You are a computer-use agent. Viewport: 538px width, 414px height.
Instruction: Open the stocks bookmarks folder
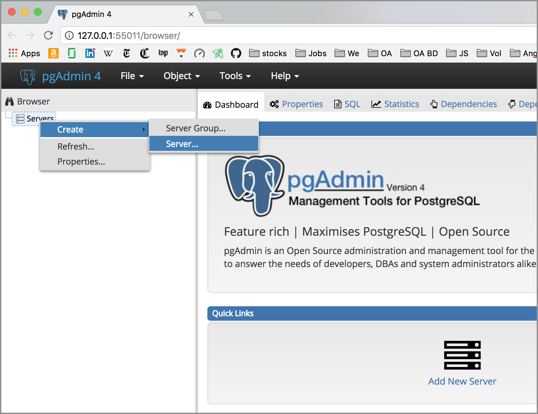tap(268, 53)
